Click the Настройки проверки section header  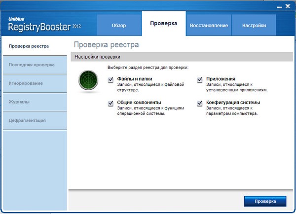click(x=97, y=57)
